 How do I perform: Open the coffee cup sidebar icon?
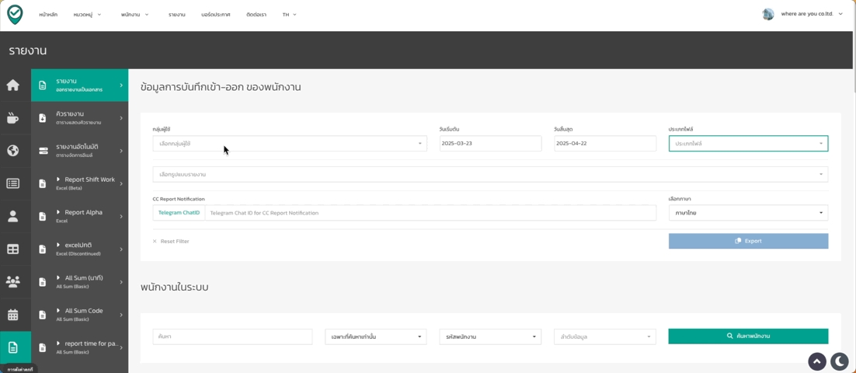coord(13,118)
